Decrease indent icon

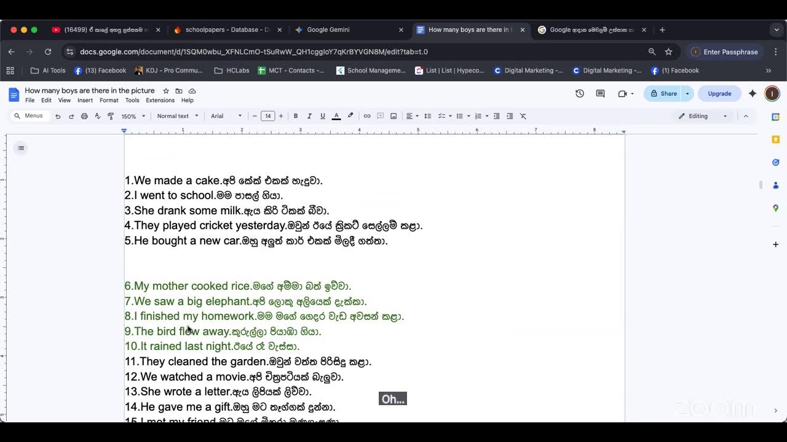pos(497,116)
